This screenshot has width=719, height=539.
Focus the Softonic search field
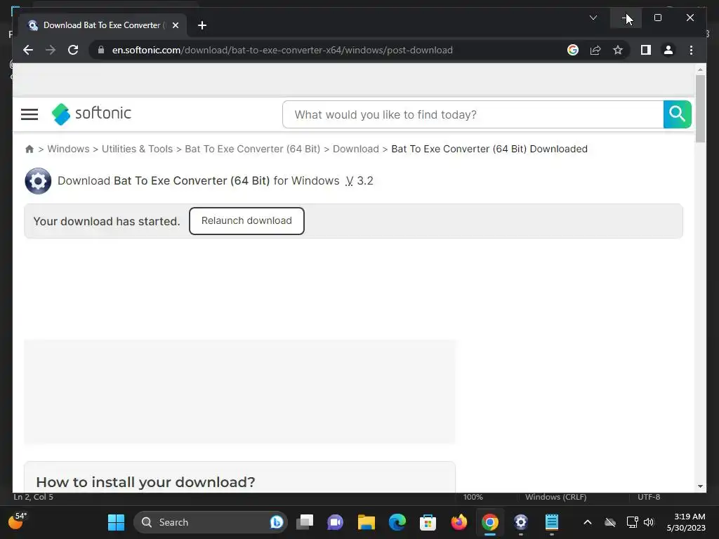pos(473,114)
